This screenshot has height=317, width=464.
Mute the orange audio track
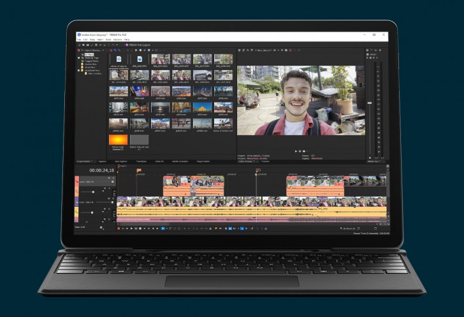pyautogui.click(x=105, y=188)
